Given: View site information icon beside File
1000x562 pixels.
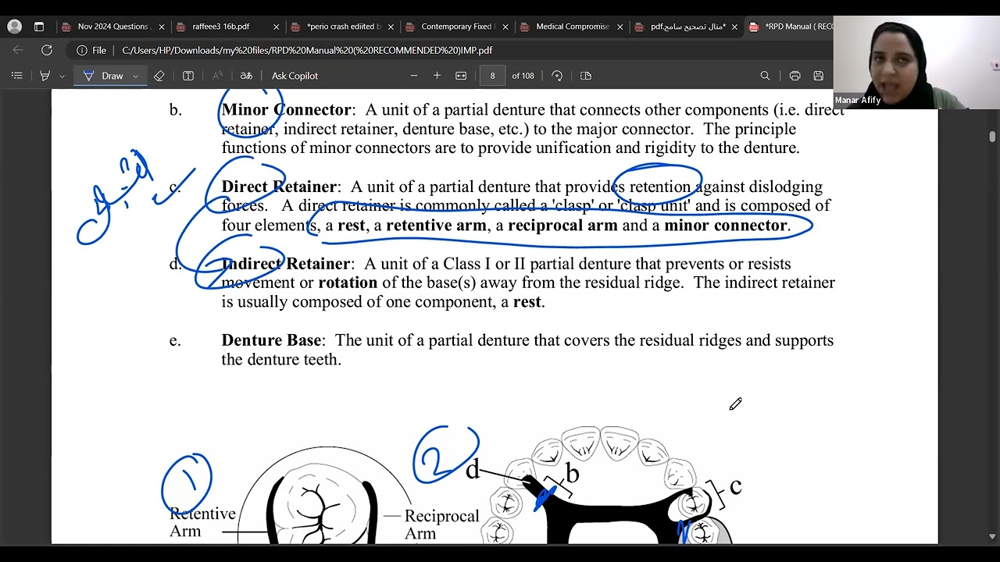Looking at the screenshot, I should point(82,50).
